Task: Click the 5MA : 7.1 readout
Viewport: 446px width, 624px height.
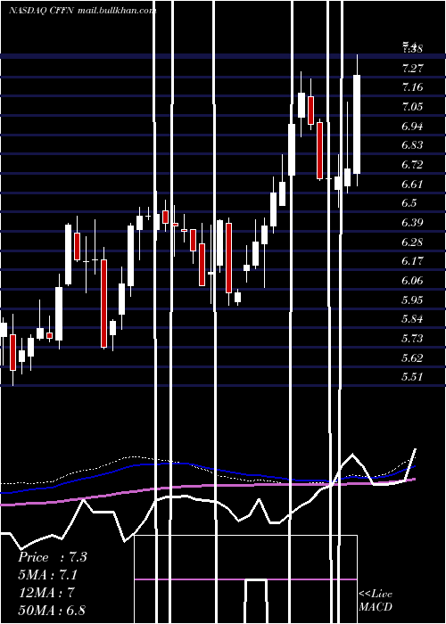Action: point(48,575)
